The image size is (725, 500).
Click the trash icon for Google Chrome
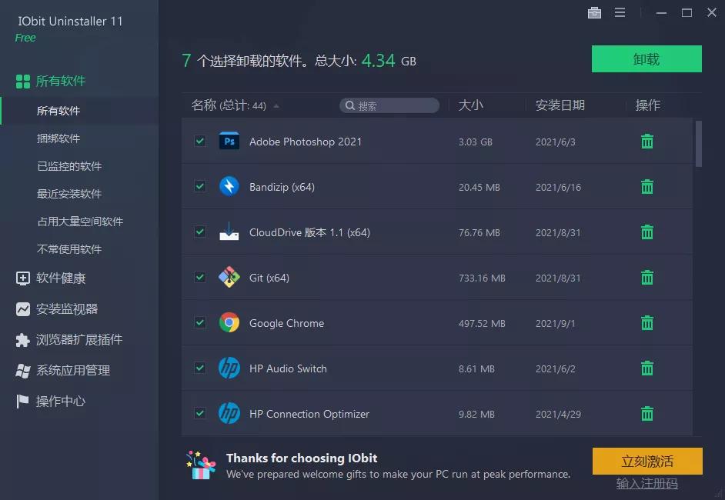tap(646, 323)
